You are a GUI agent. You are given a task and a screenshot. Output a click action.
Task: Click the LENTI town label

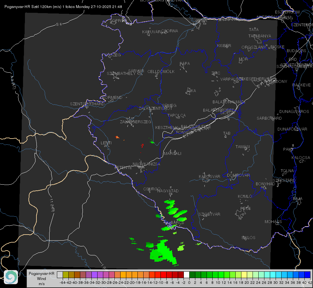tap(106, 143)
